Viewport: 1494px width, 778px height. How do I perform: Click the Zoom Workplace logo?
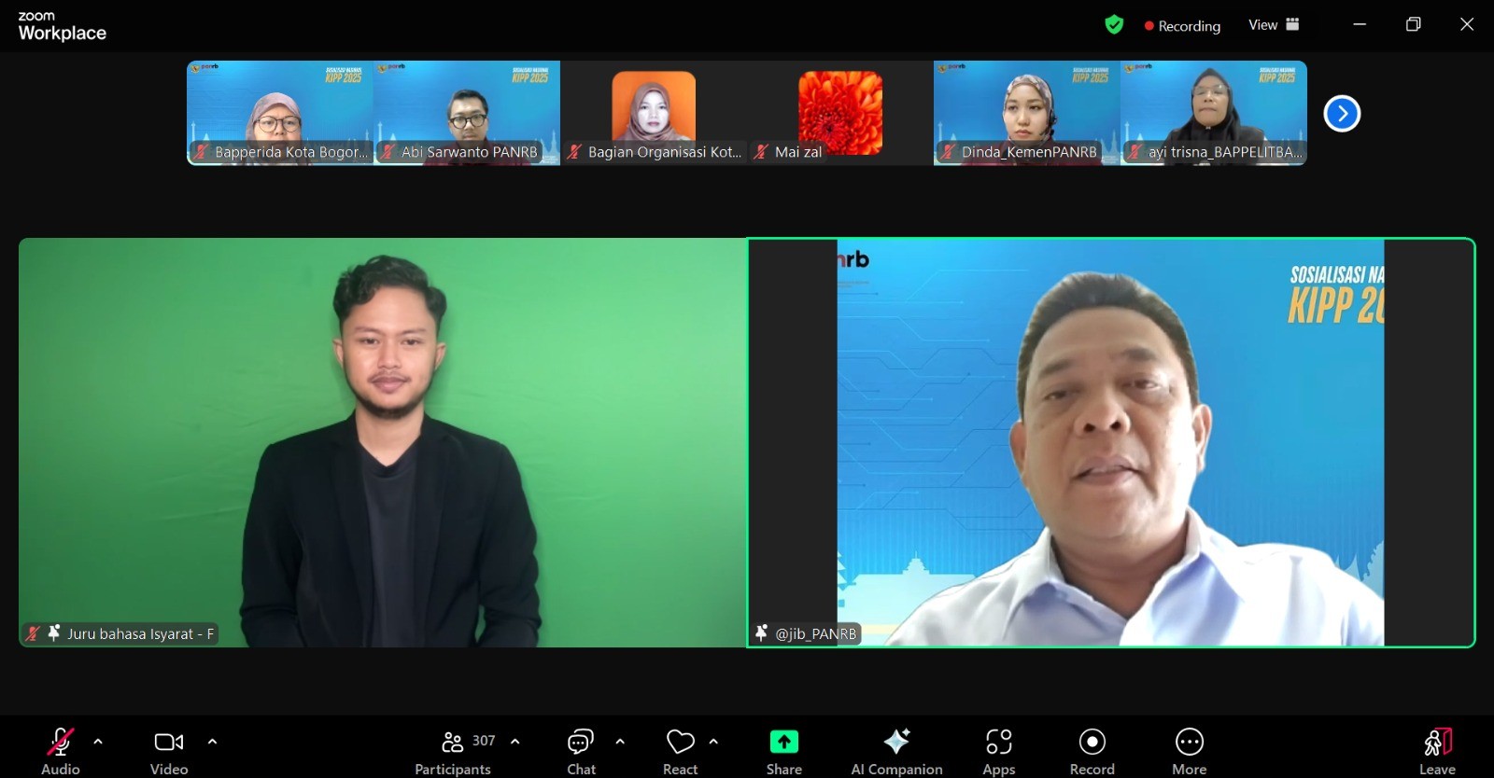pyautogui.click(x=62, y=26)
